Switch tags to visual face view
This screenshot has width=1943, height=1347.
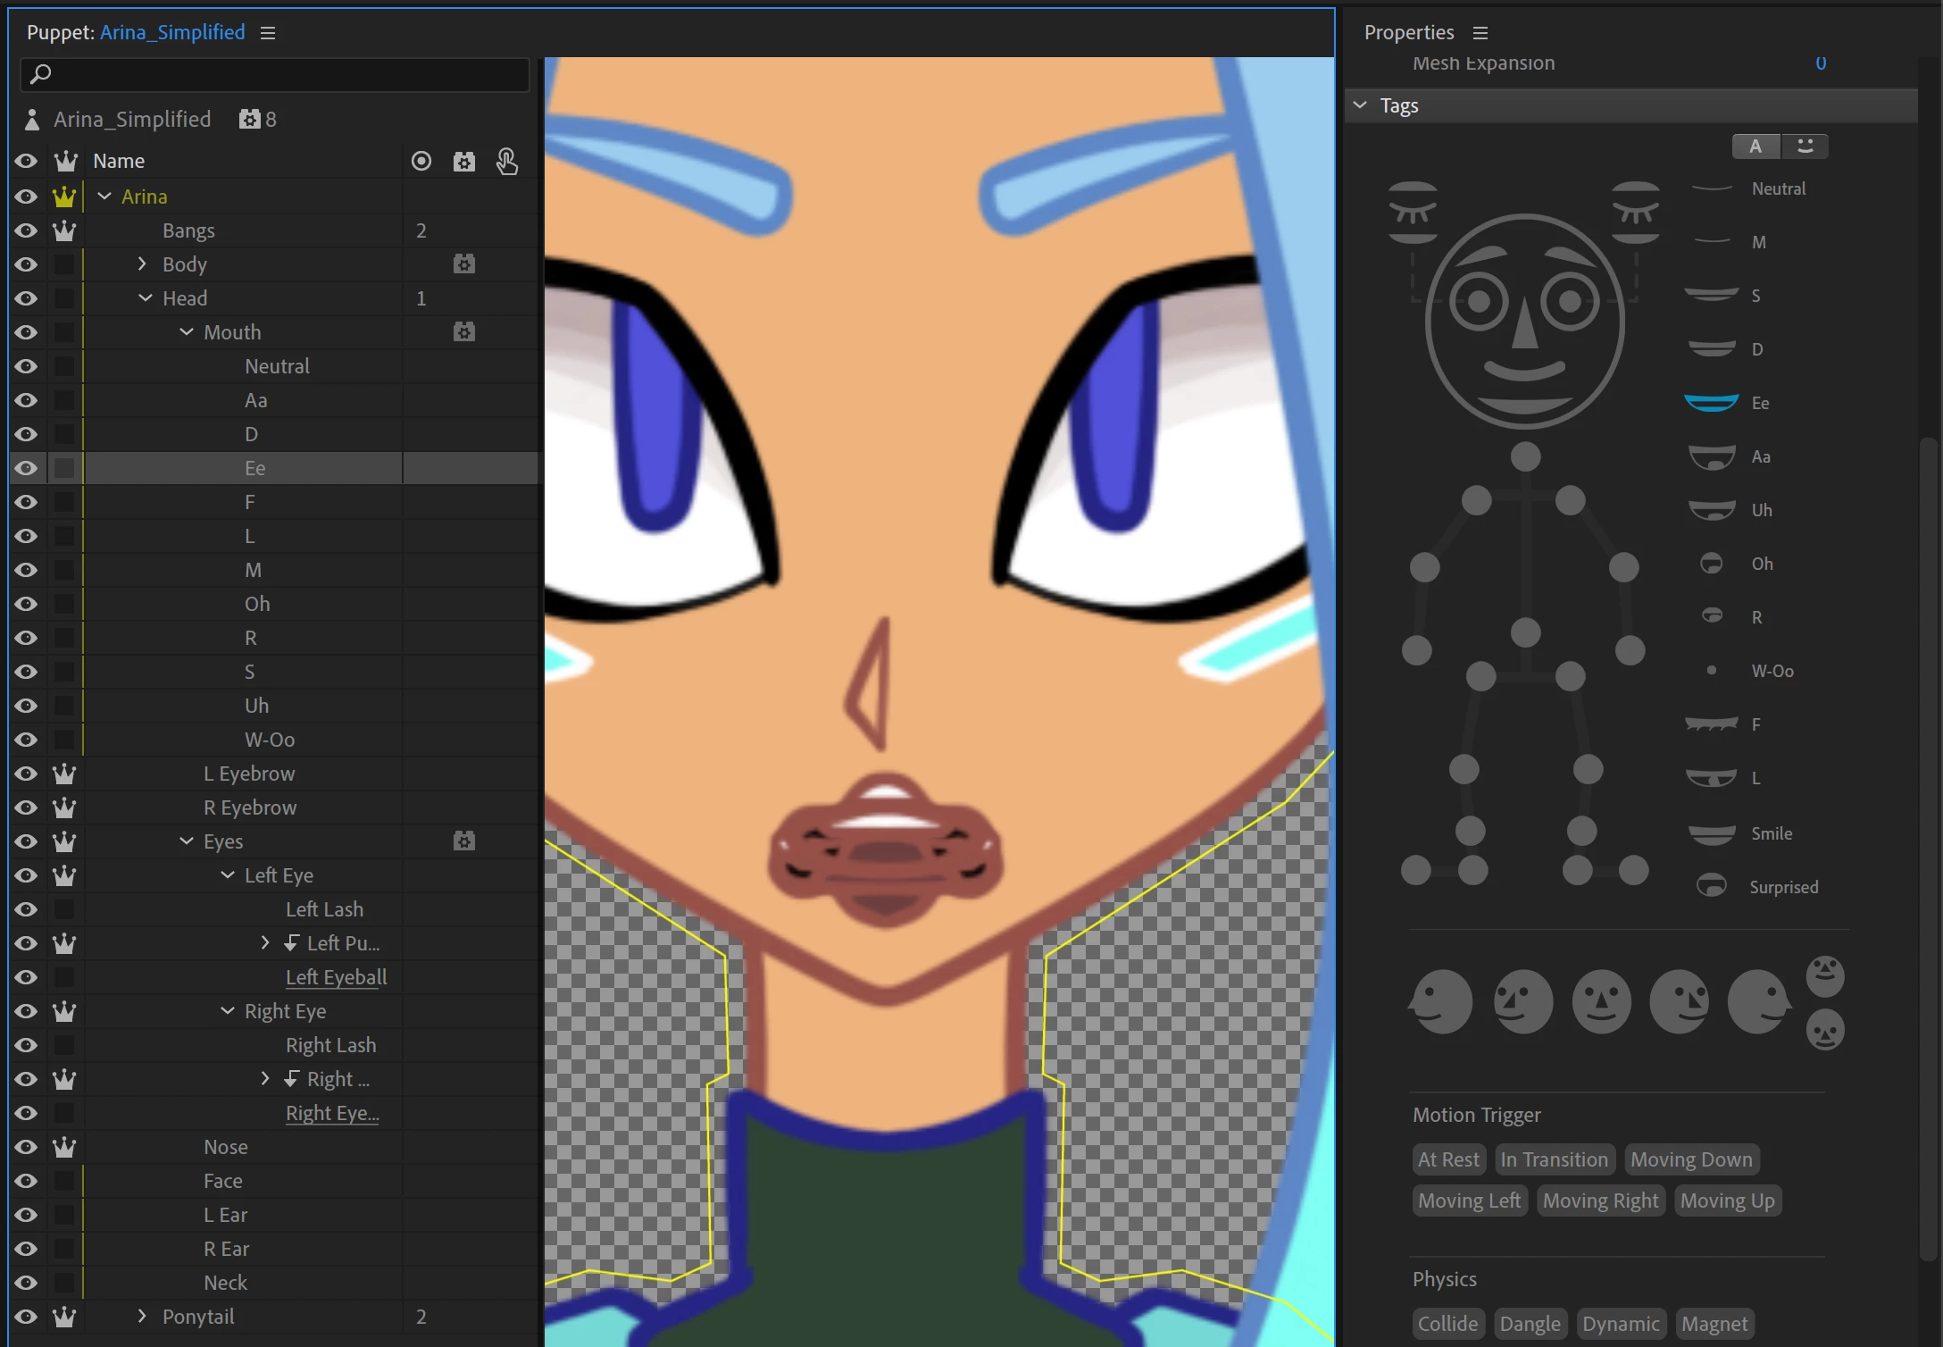tap(1805, 146)
